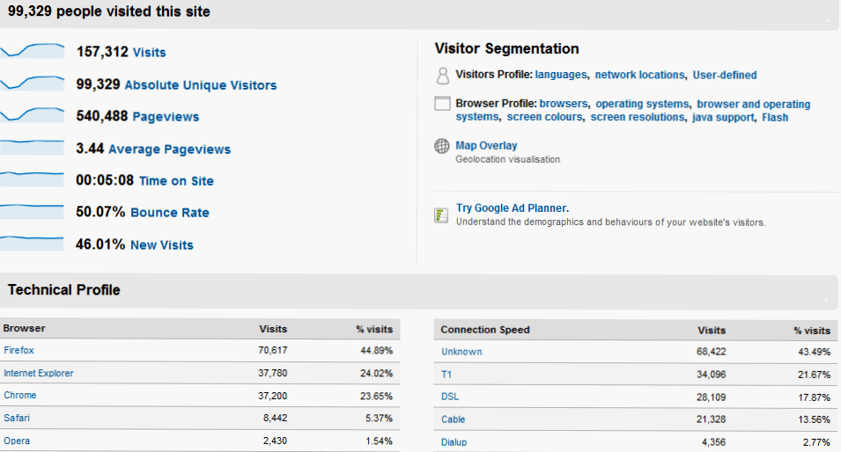Click the Browser Profile window icon
The width and height of the screenshot is (841, 452).
(442, 104)
